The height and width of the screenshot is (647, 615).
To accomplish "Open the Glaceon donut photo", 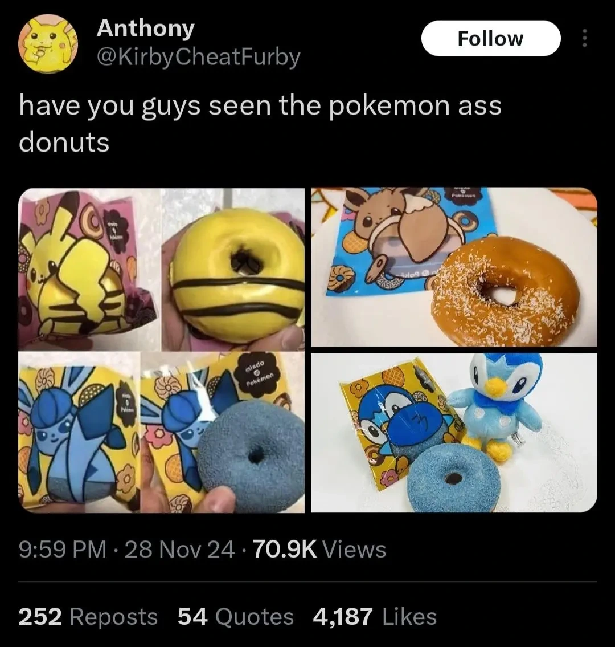I will click(162, 433).
